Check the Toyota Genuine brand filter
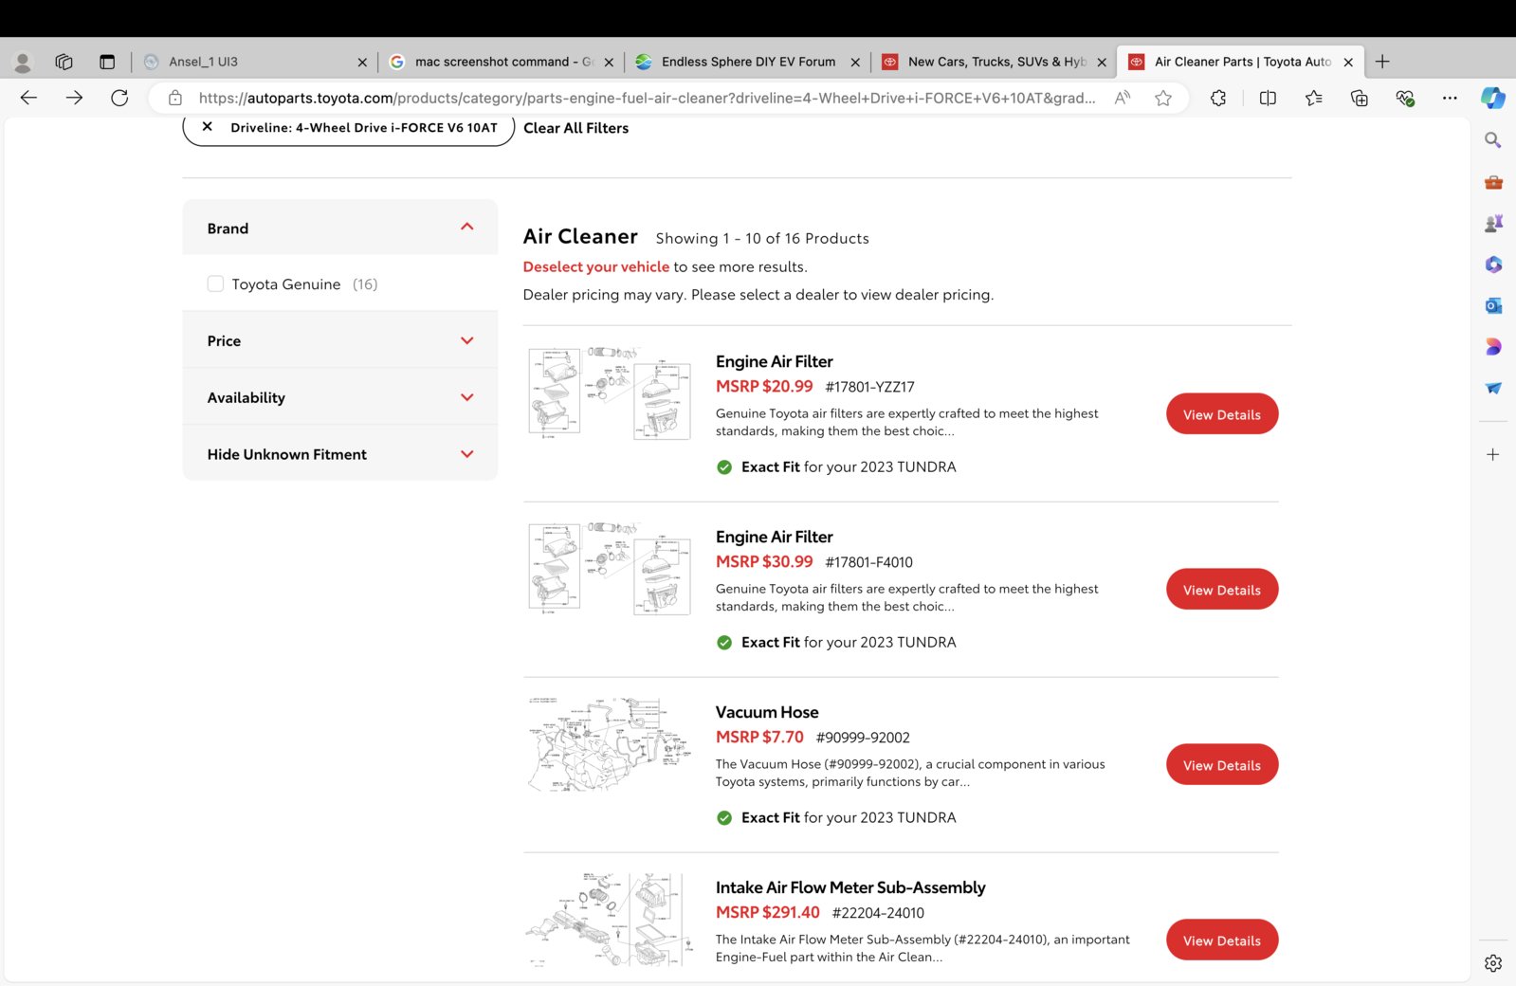 (x=215, y=283)
